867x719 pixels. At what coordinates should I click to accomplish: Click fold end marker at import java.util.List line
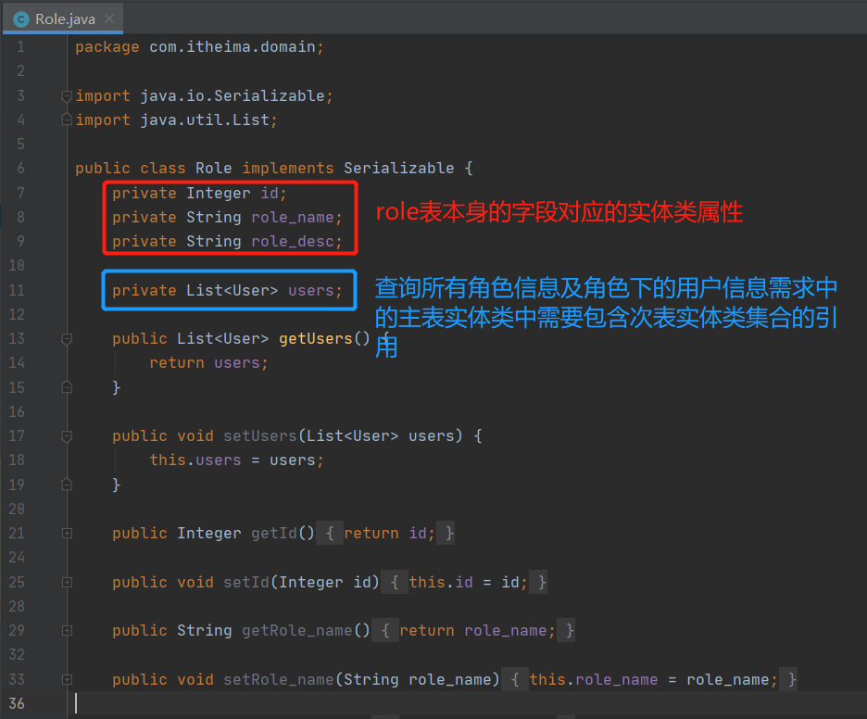coord(67,120)
